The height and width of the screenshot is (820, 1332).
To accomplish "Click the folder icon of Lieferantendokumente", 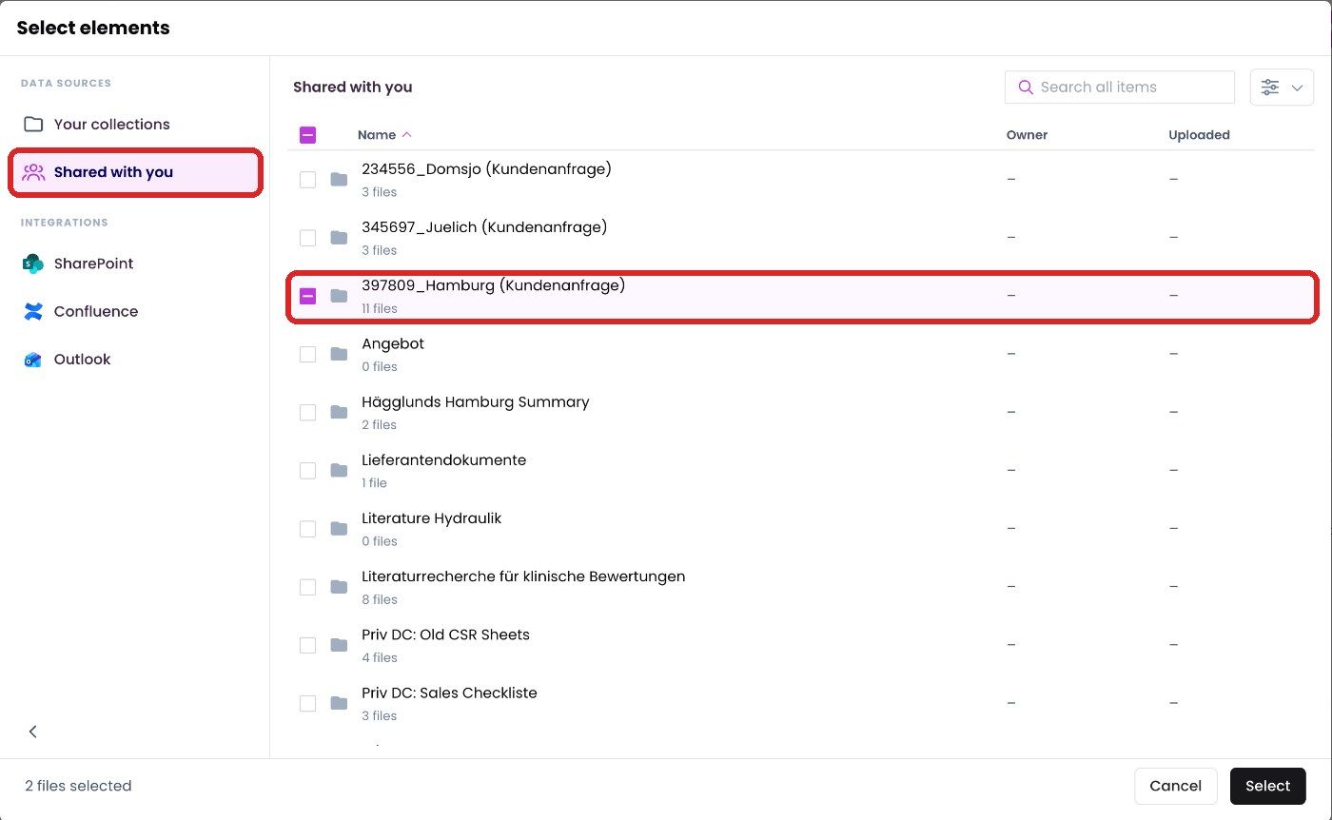I will point(339,470).
